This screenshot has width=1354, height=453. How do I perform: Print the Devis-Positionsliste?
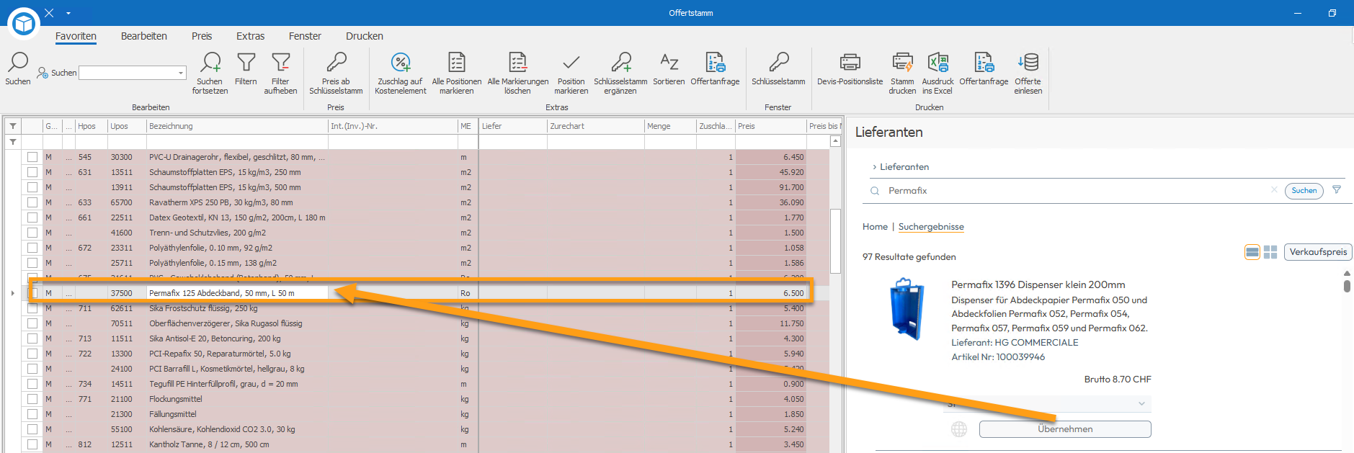click(x=850, y=68)
